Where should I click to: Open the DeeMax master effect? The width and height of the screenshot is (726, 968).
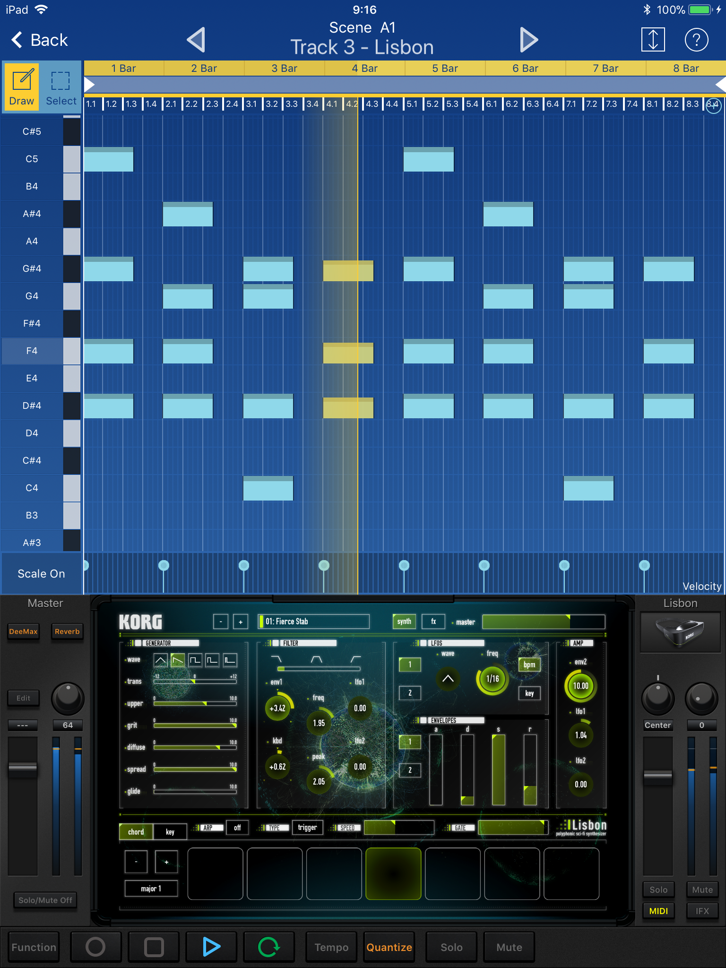click(23, 631)
